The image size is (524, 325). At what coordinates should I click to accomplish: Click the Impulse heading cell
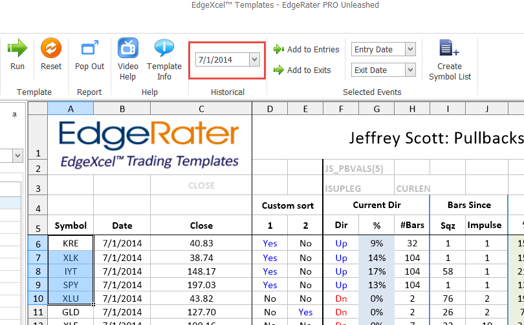click(x=487, y=225)
